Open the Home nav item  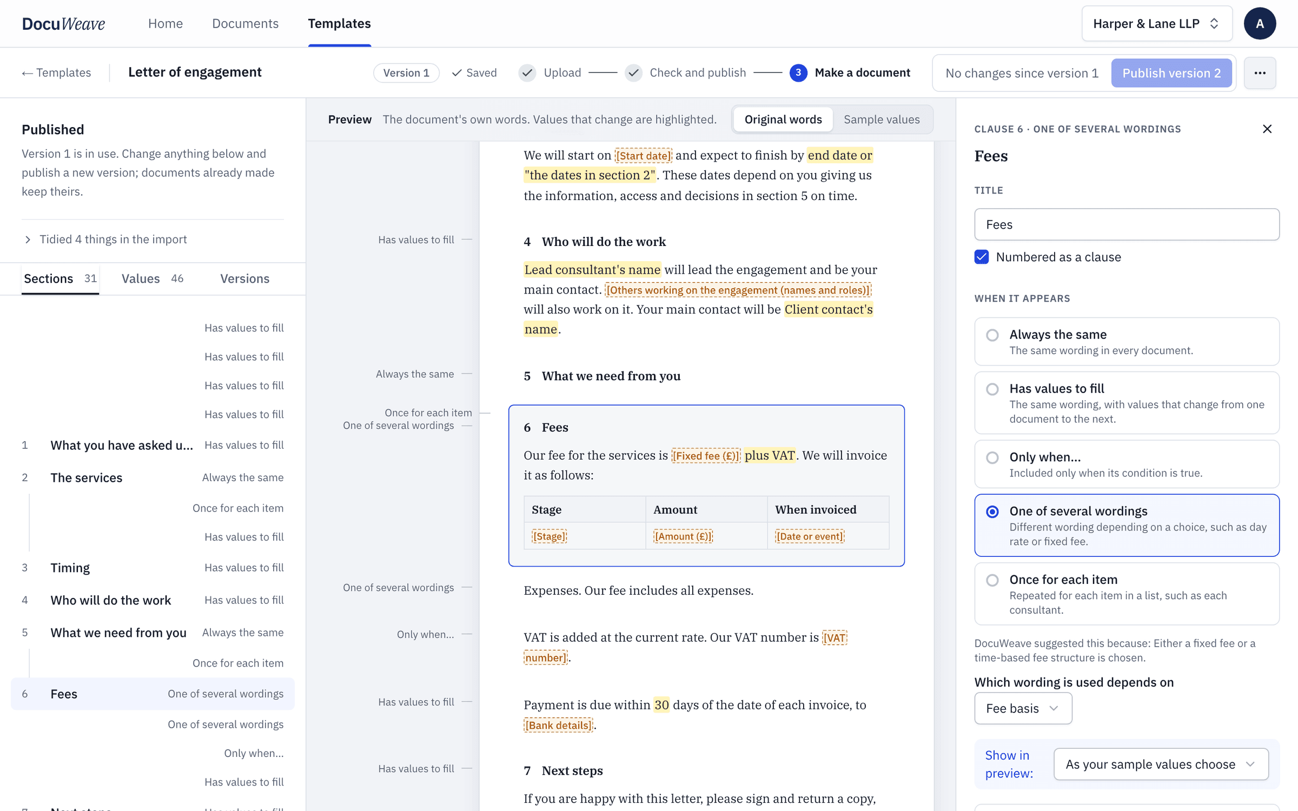(165, 24)
